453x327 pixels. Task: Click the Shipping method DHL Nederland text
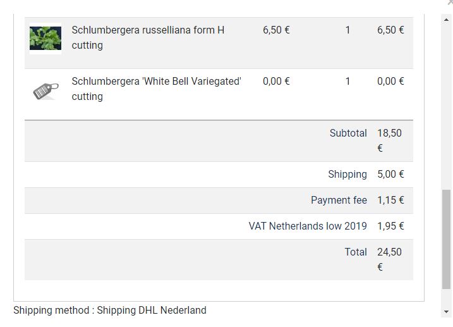110,311
